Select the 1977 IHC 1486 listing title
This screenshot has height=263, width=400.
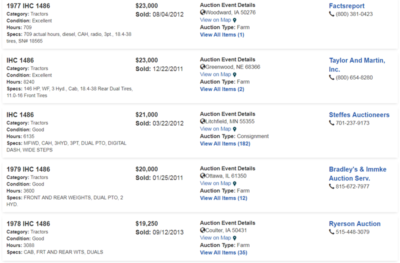[x=28, y=6]
